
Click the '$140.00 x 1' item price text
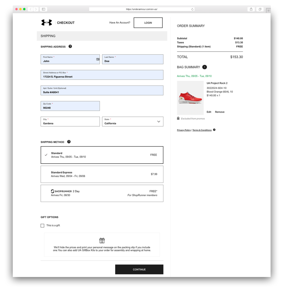213,95
